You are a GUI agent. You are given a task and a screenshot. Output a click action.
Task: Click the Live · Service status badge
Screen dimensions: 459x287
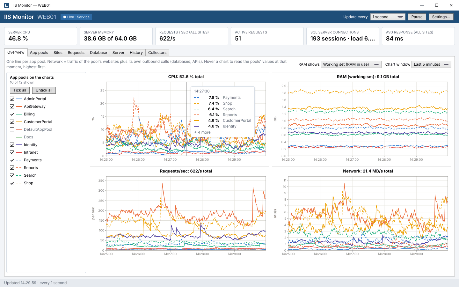click(76, 17)
